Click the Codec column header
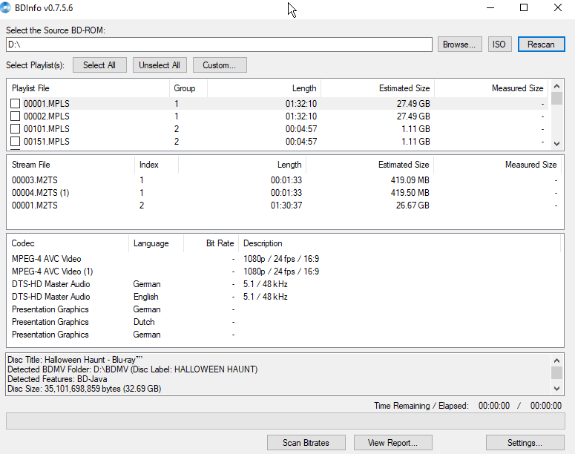 point(68,243)
